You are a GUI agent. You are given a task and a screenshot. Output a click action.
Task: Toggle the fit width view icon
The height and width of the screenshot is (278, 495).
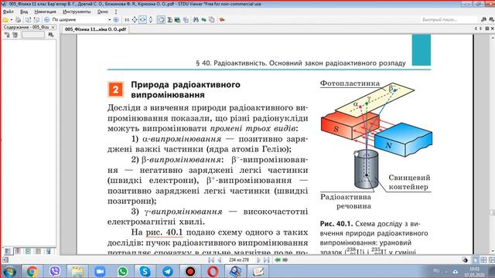[142, 19]
